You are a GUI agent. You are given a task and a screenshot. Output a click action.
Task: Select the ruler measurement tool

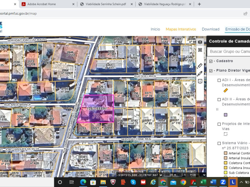(x=200, y=66)
